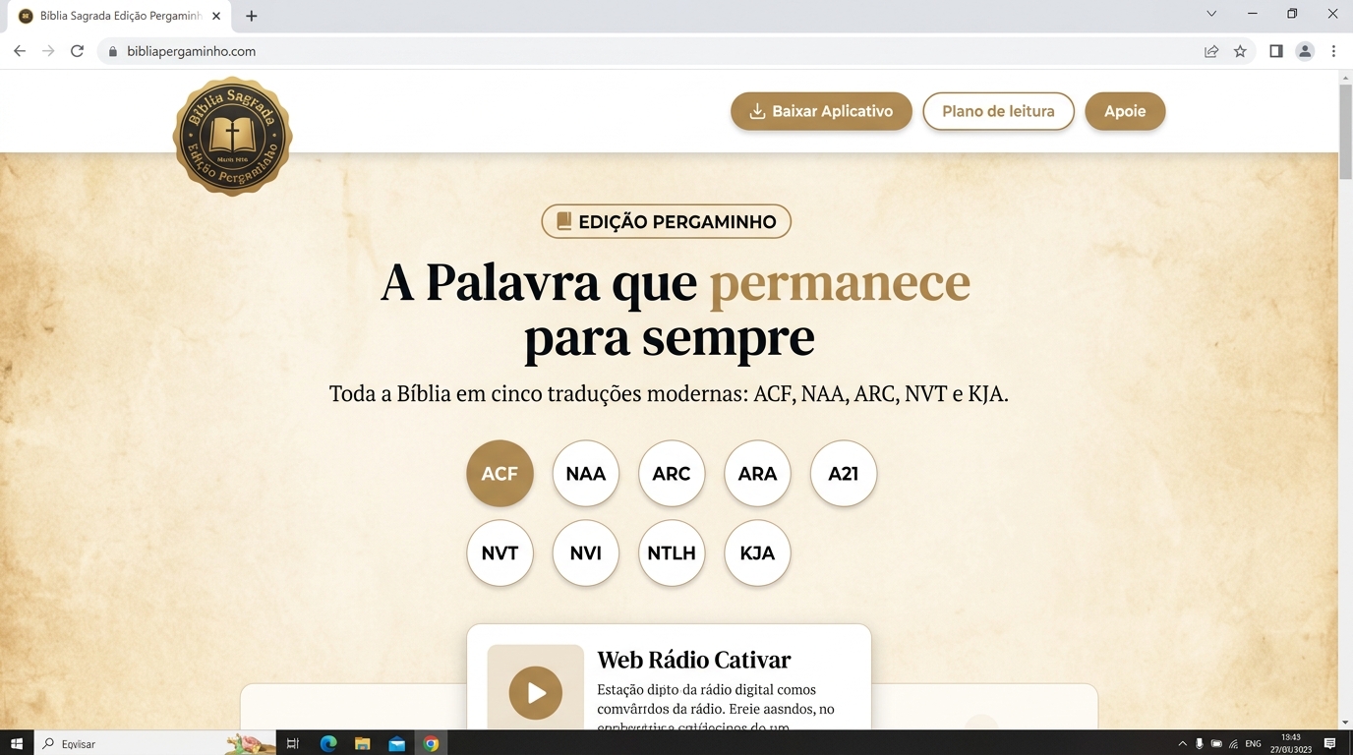Select the NAA translation
Viewport: 1353px width, 755px height.
[586, 473]
